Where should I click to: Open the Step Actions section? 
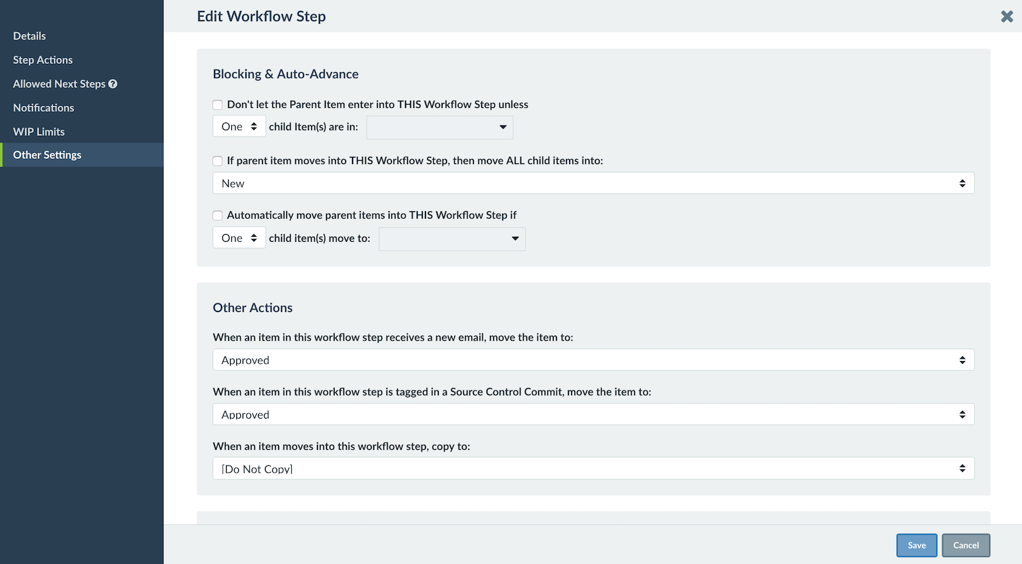click(42, 59)
